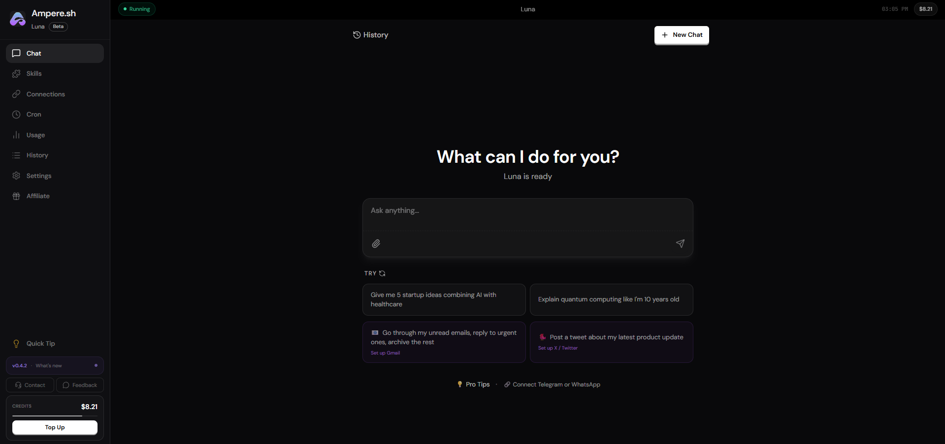View the Usage statistics icon
Screen dimensions: 945x444
tap(16, 135)
